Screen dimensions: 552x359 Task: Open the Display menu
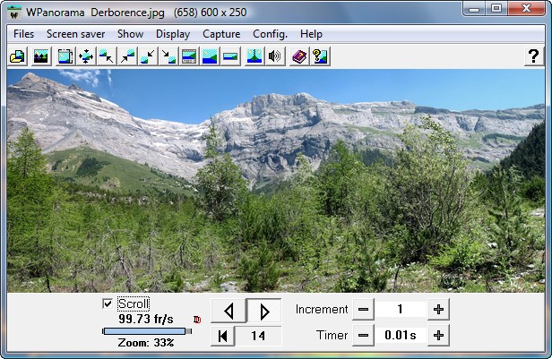click(x=173, y=34)
